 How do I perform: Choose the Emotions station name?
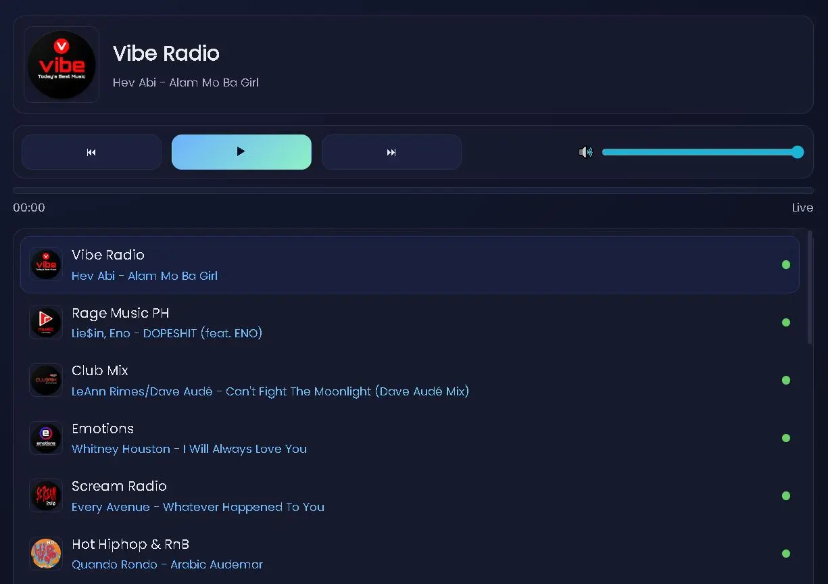(x=103, y=429)
